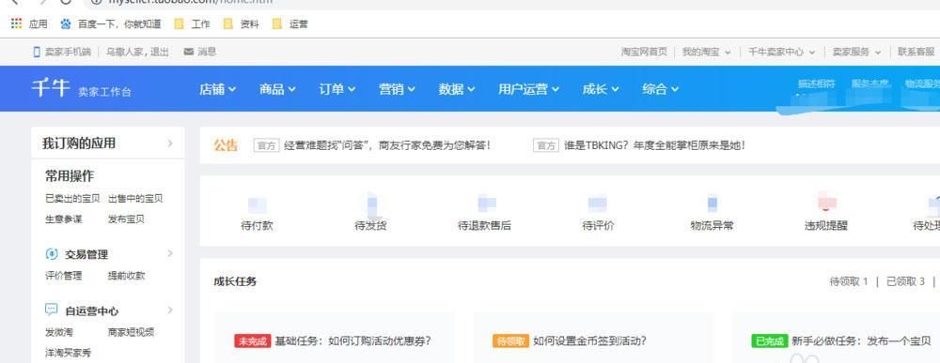Expand 我订购的应用 chevron
This screenshot has height=363, width=940.
[x=170, y=144]
